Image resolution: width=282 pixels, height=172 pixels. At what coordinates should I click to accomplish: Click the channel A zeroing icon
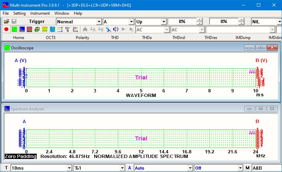(x=93, y=29)
